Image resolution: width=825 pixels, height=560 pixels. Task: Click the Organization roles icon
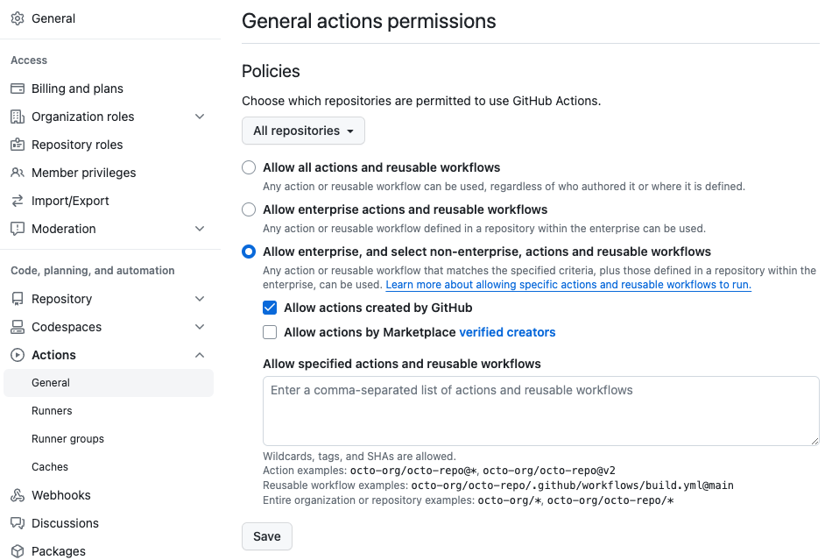pos(18,116)
